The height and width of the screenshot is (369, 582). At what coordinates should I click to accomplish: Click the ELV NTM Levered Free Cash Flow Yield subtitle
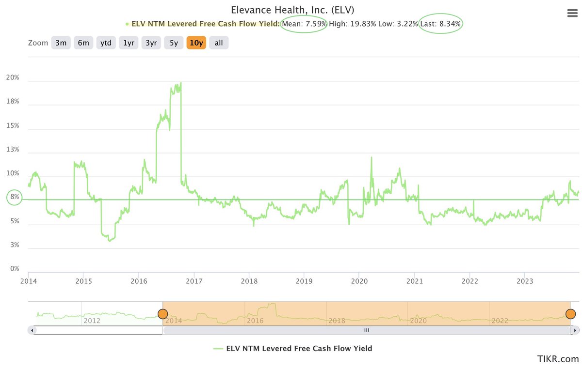(x=206, y=23)
